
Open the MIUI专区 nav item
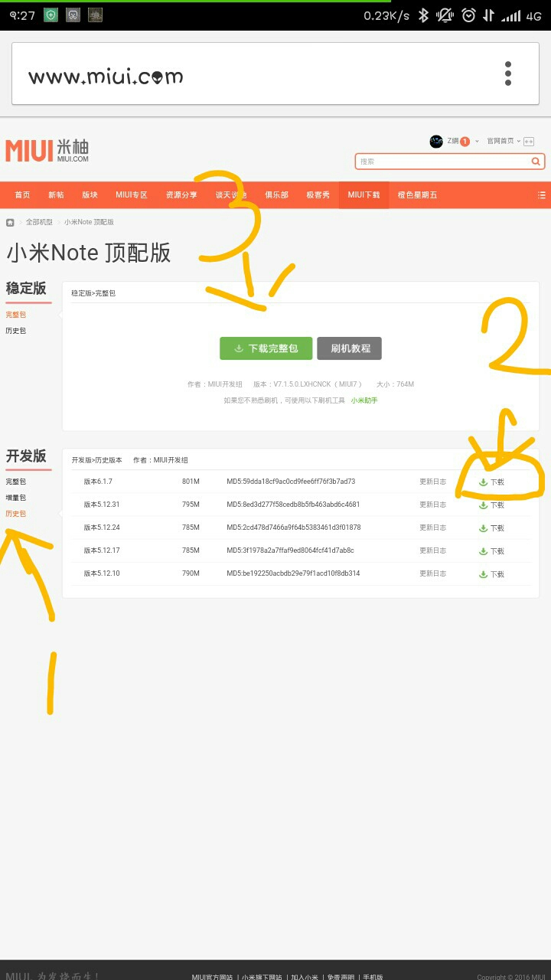[x=132, y=195]
